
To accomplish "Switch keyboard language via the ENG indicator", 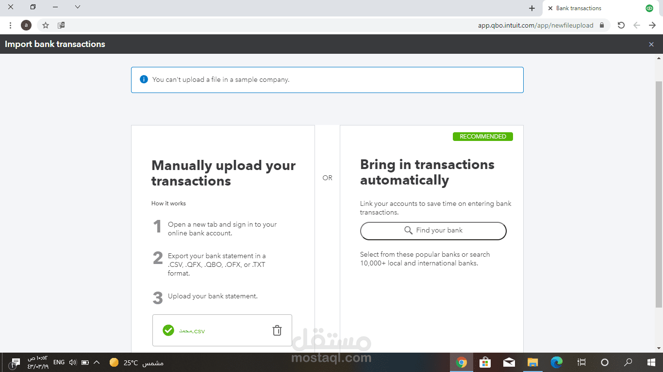I will coord(58,362).
